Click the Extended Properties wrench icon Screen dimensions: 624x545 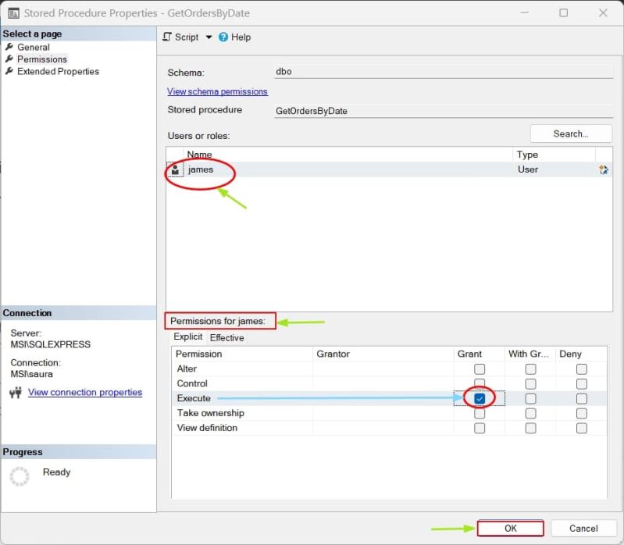[x=9, y=72]
